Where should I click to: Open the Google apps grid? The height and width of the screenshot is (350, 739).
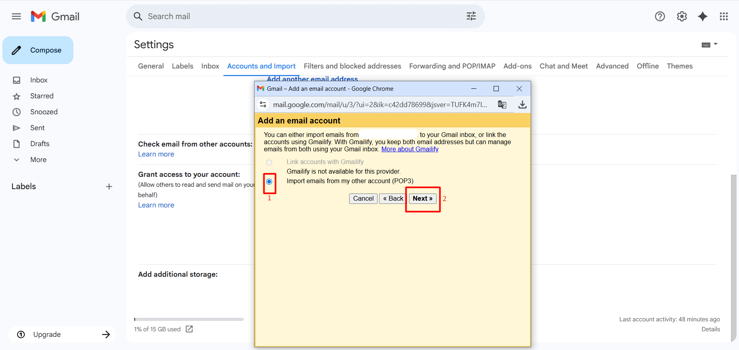tap(724, 16)
